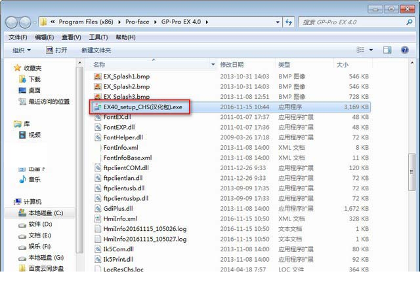420x282 pixels.
Task: Click the refresh arrows beside address bar
Action: (x=289, y=22)
